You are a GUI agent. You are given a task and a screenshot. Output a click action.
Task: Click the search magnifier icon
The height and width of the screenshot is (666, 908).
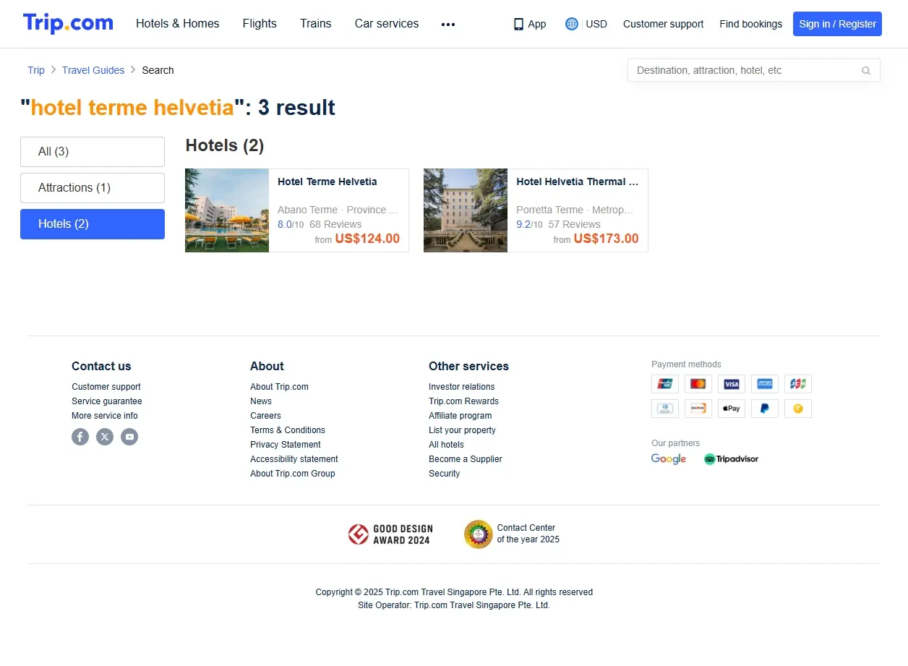point(866,70)
